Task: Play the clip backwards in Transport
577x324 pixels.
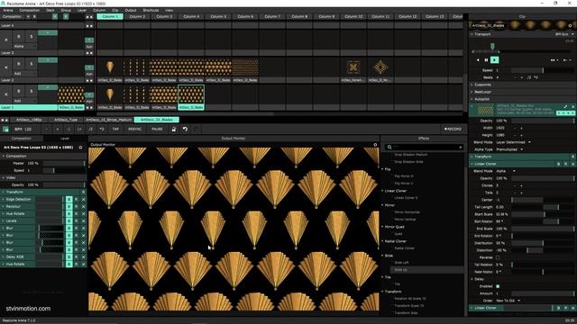Action: (x=478, y=60)
